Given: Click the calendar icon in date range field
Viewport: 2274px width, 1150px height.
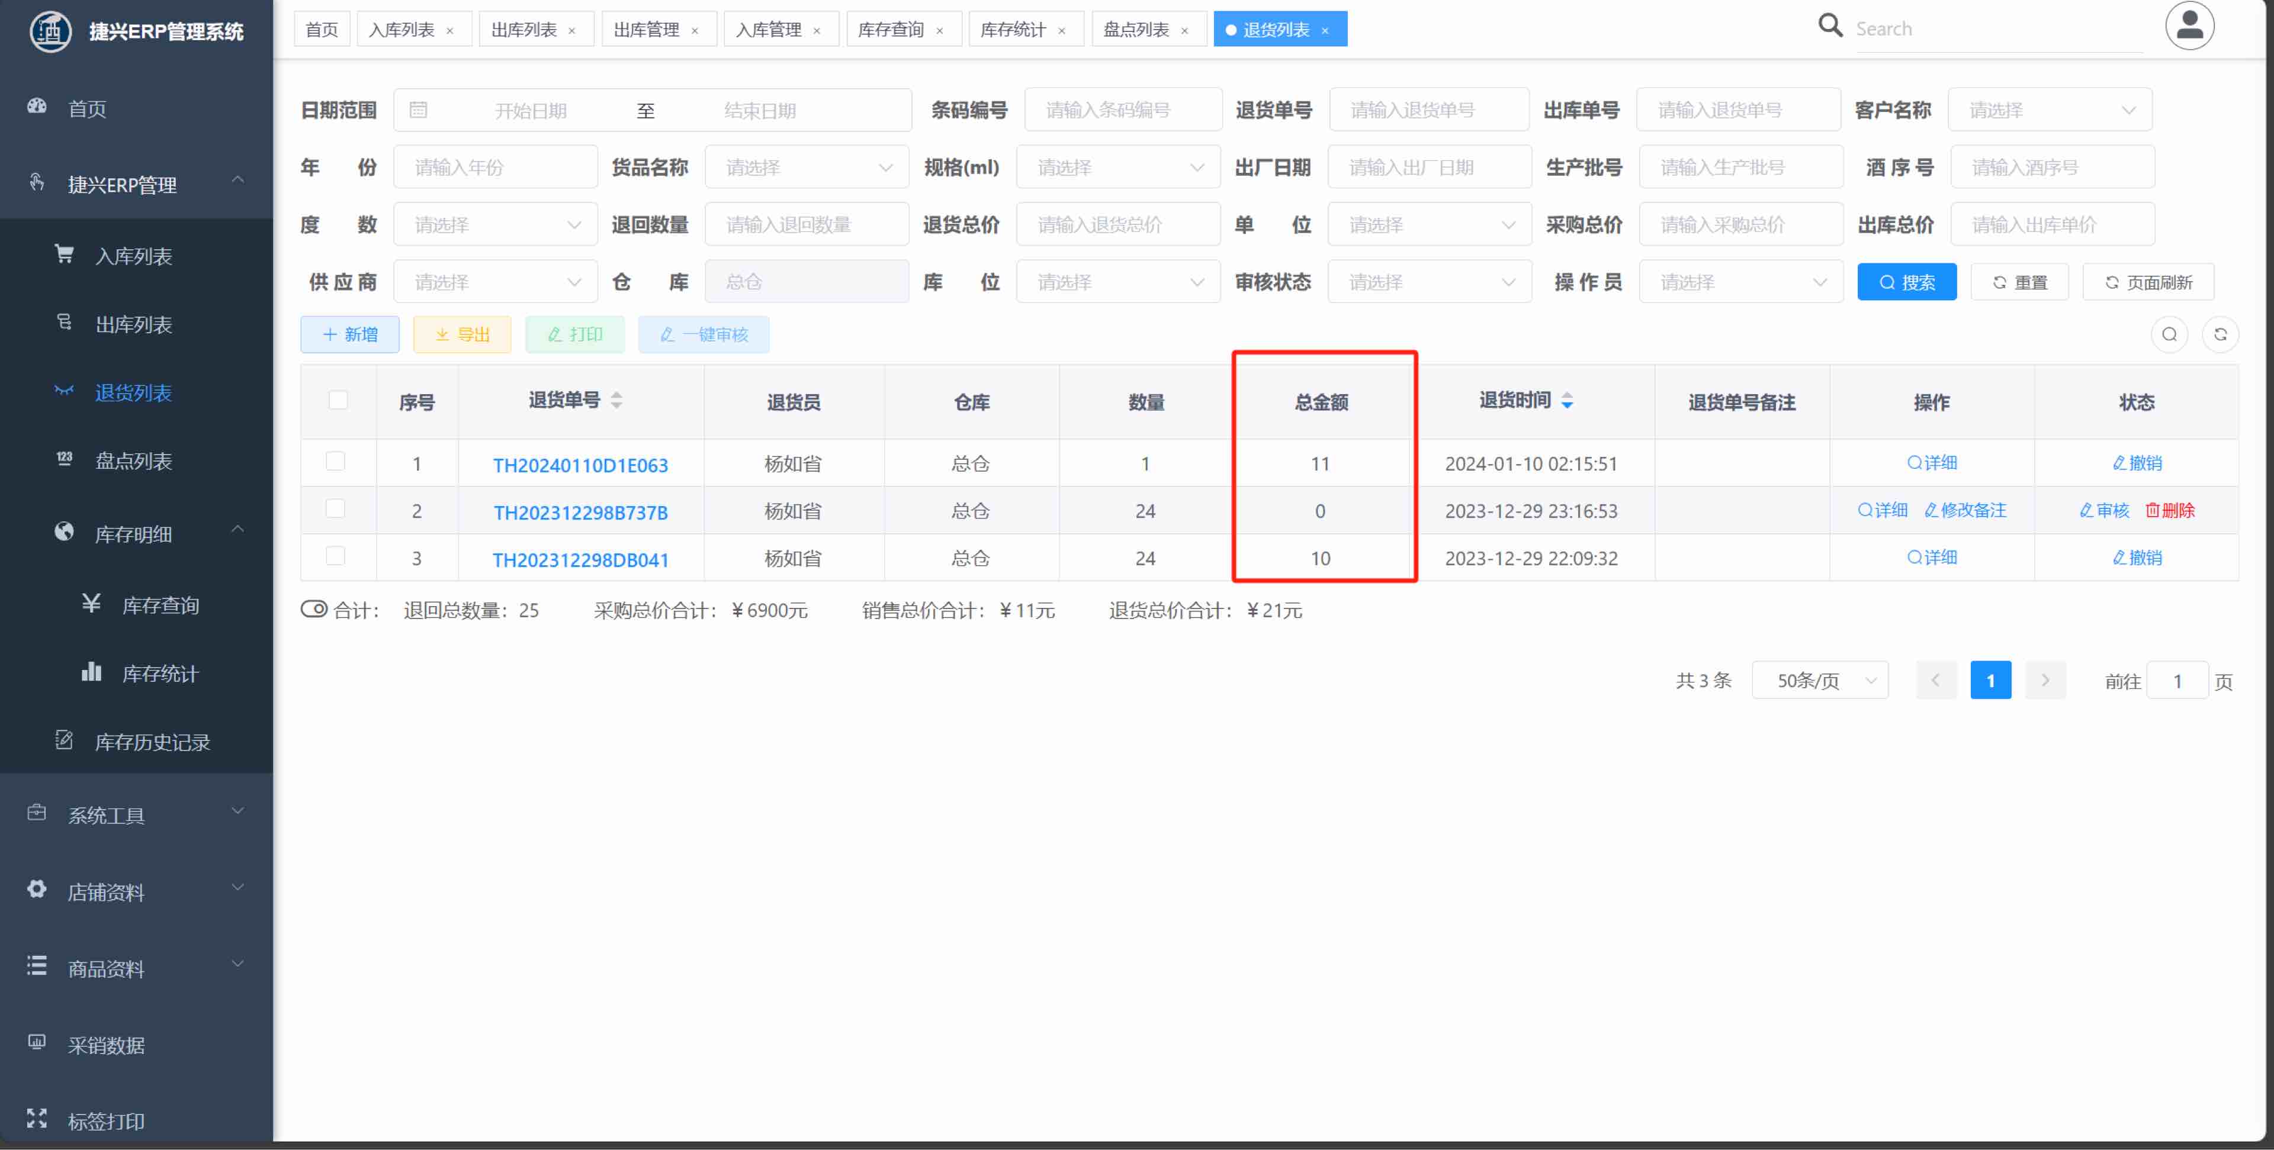Looking at the screenshot, I should (419, 109).
